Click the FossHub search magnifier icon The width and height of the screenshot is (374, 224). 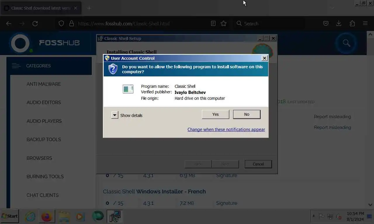tap(347, 43)
